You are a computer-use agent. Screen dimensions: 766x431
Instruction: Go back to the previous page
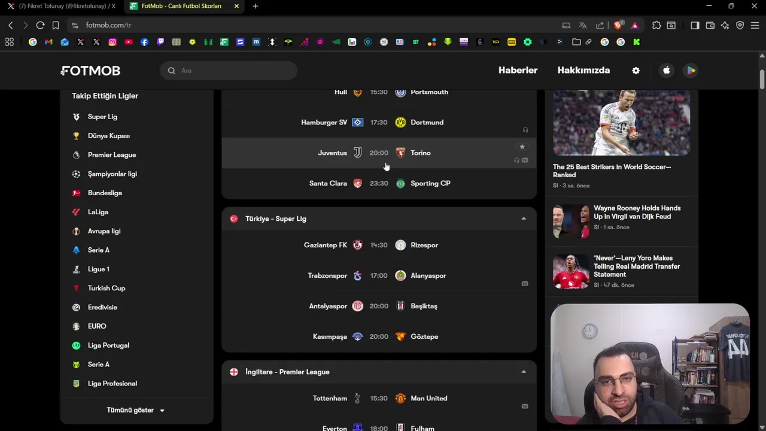[10, 25]
